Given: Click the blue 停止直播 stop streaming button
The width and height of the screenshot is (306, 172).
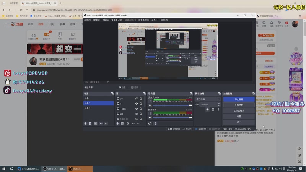Looking at the screenshot, I should (x=239, y=99).
